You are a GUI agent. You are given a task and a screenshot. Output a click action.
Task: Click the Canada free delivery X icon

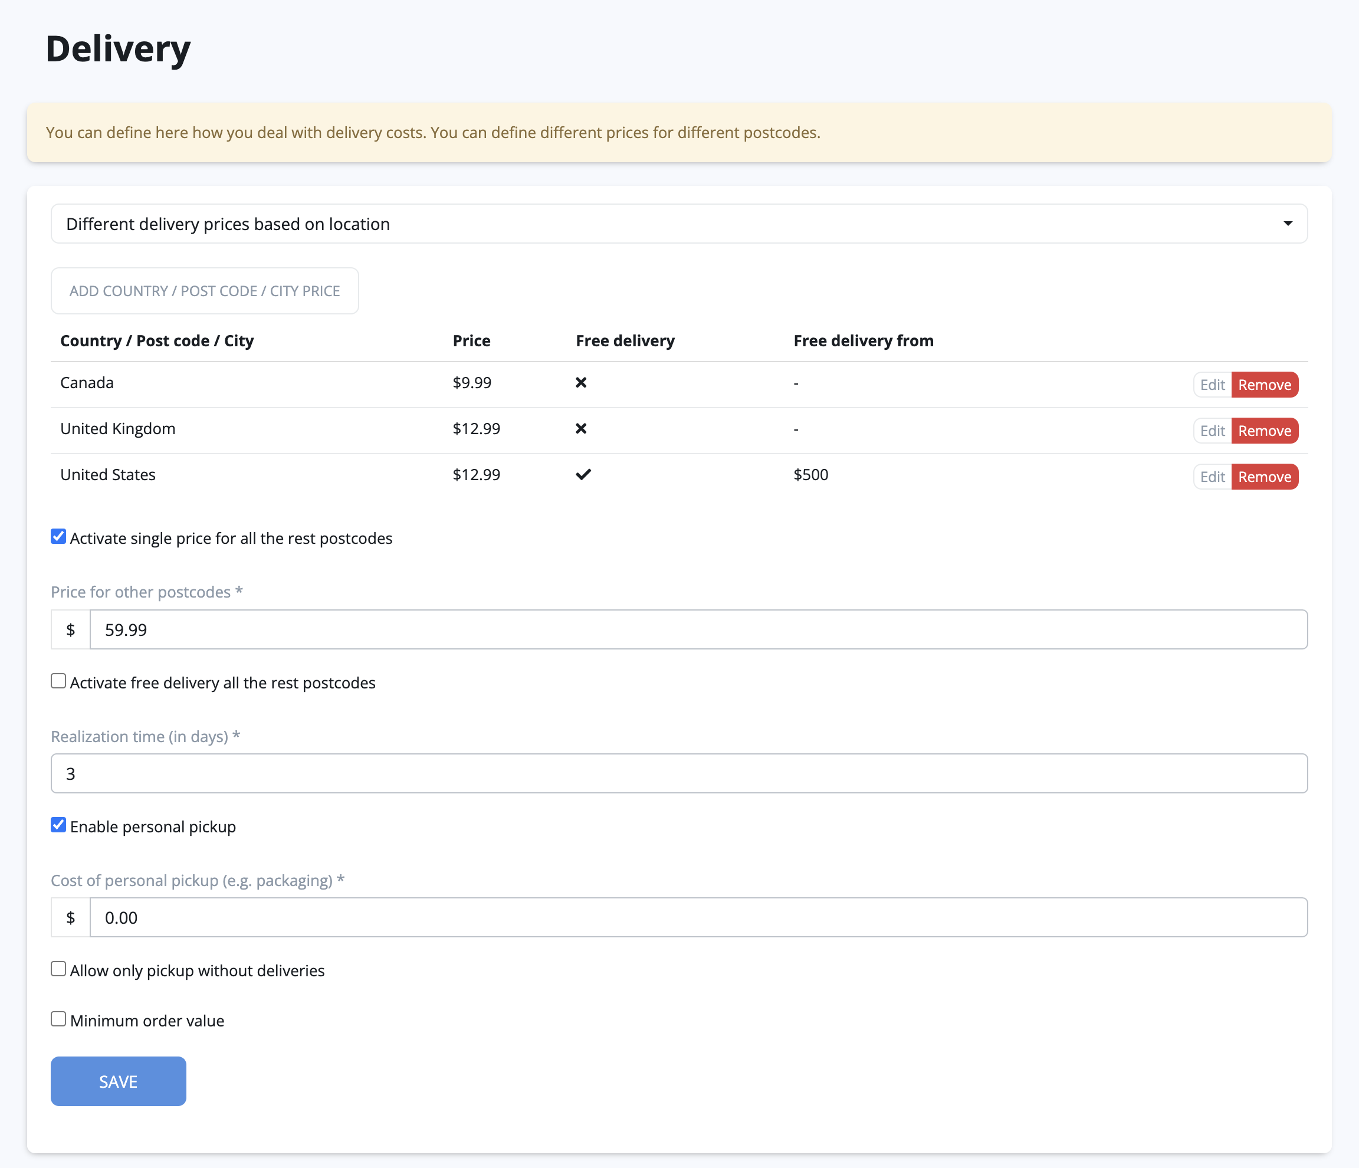[x=580, y=382]
